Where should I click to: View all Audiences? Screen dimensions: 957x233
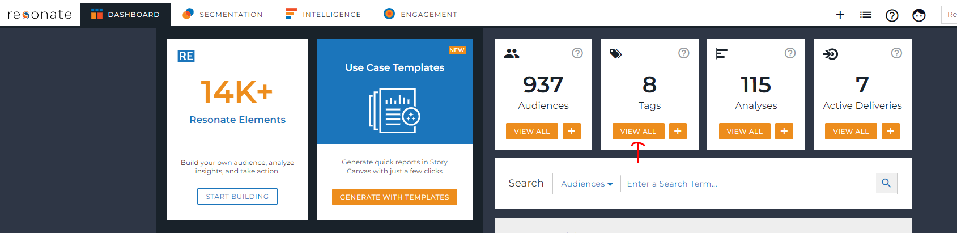coord(532,131)
